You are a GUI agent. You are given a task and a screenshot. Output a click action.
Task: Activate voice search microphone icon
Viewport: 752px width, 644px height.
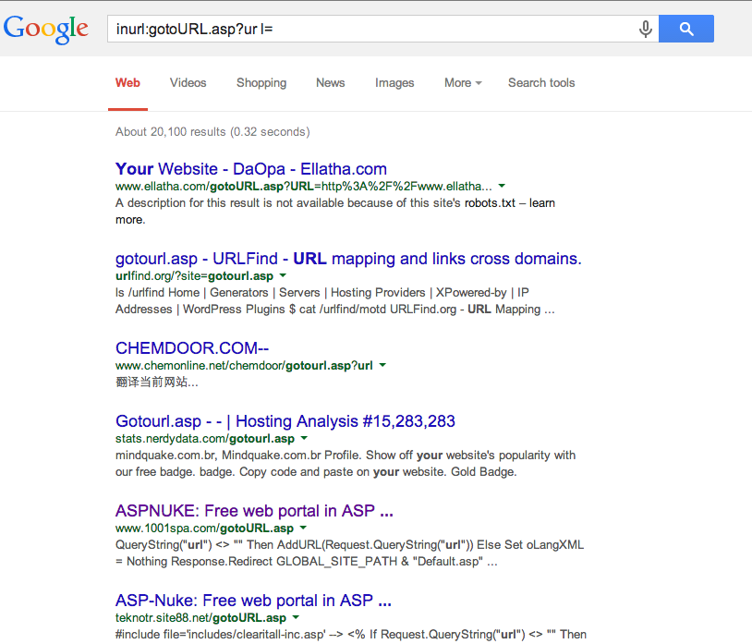click(x=646, y=30)
